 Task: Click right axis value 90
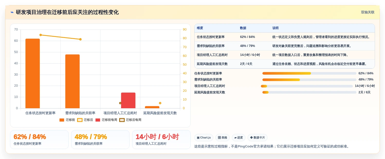click(185, 29)
